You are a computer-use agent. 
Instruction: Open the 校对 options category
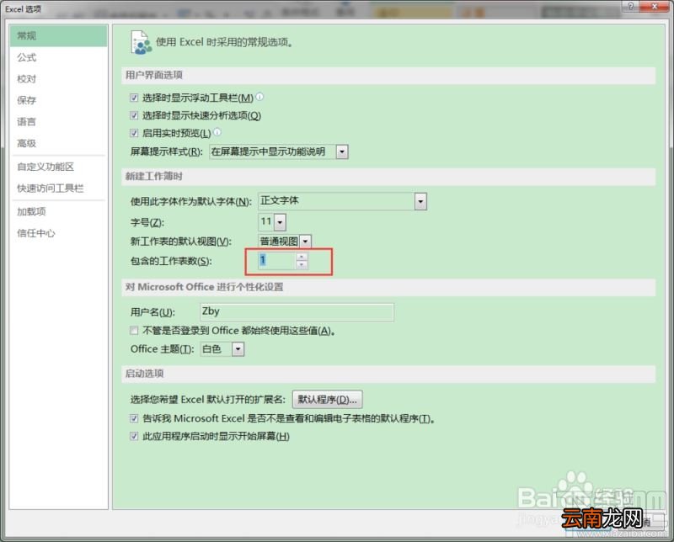58,78
